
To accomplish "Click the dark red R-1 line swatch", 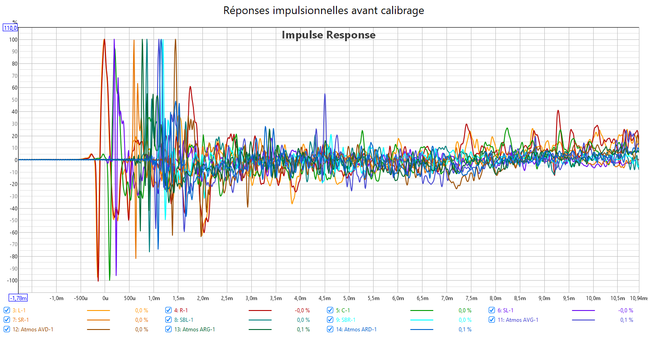I will pyautogui.click(x=260, y=311).
